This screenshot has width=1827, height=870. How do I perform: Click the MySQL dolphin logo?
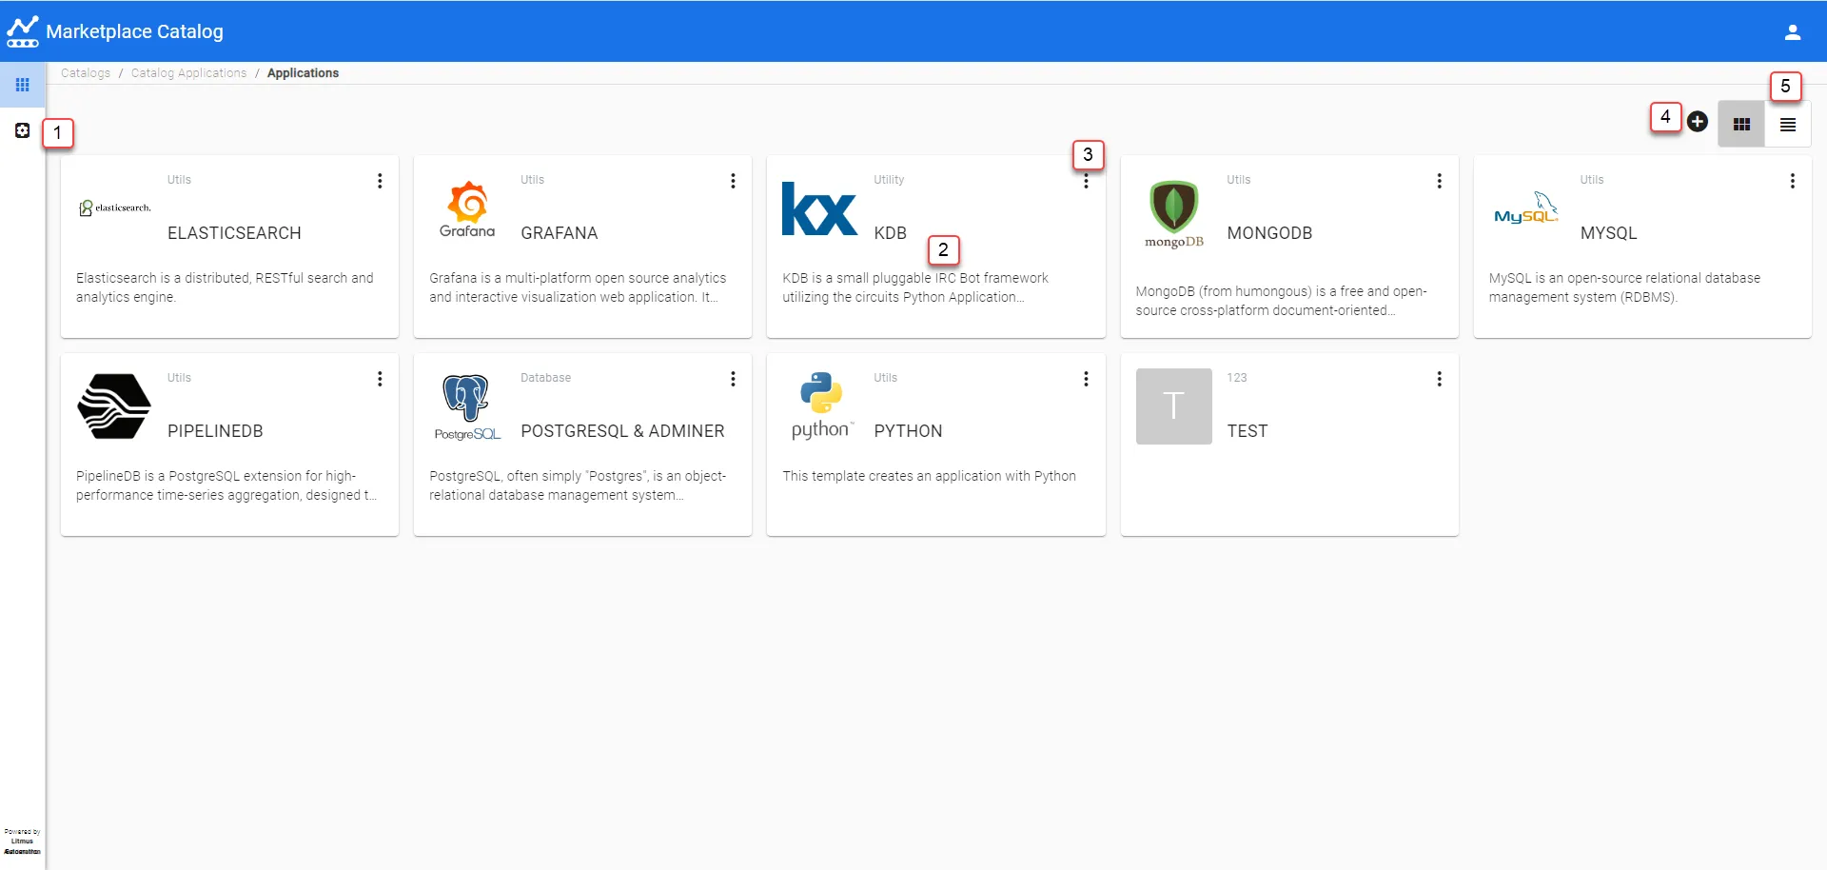[1526, 208]
